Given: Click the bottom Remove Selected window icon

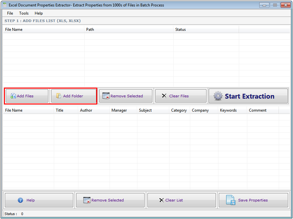Looking at the screenshot, I should click(87, 200).
